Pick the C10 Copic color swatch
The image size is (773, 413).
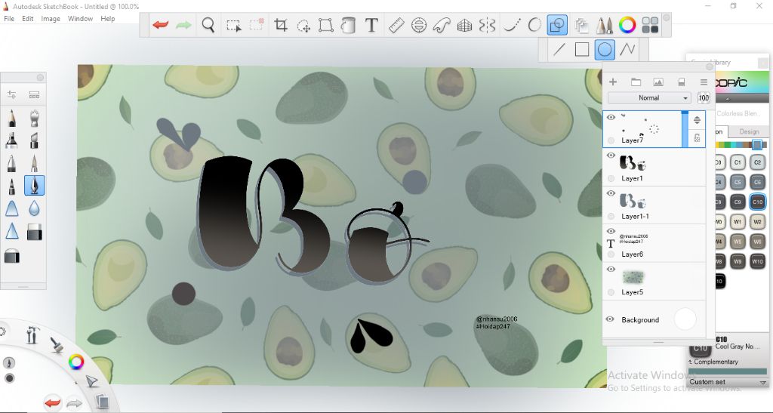click(x=757, y=202)
